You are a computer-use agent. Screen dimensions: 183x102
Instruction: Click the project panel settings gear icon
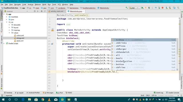pos(42,11)
